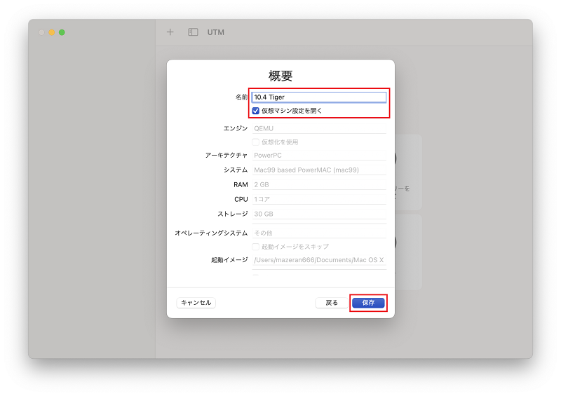
Task: Click the PowerPC architecture field
Action: [319, 156]
